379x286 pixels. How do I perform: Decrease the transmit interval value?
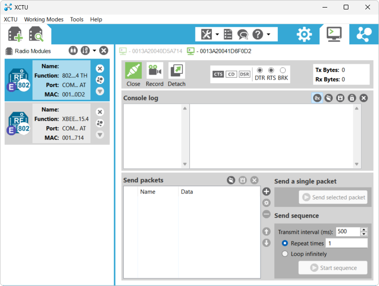[364, 234]
